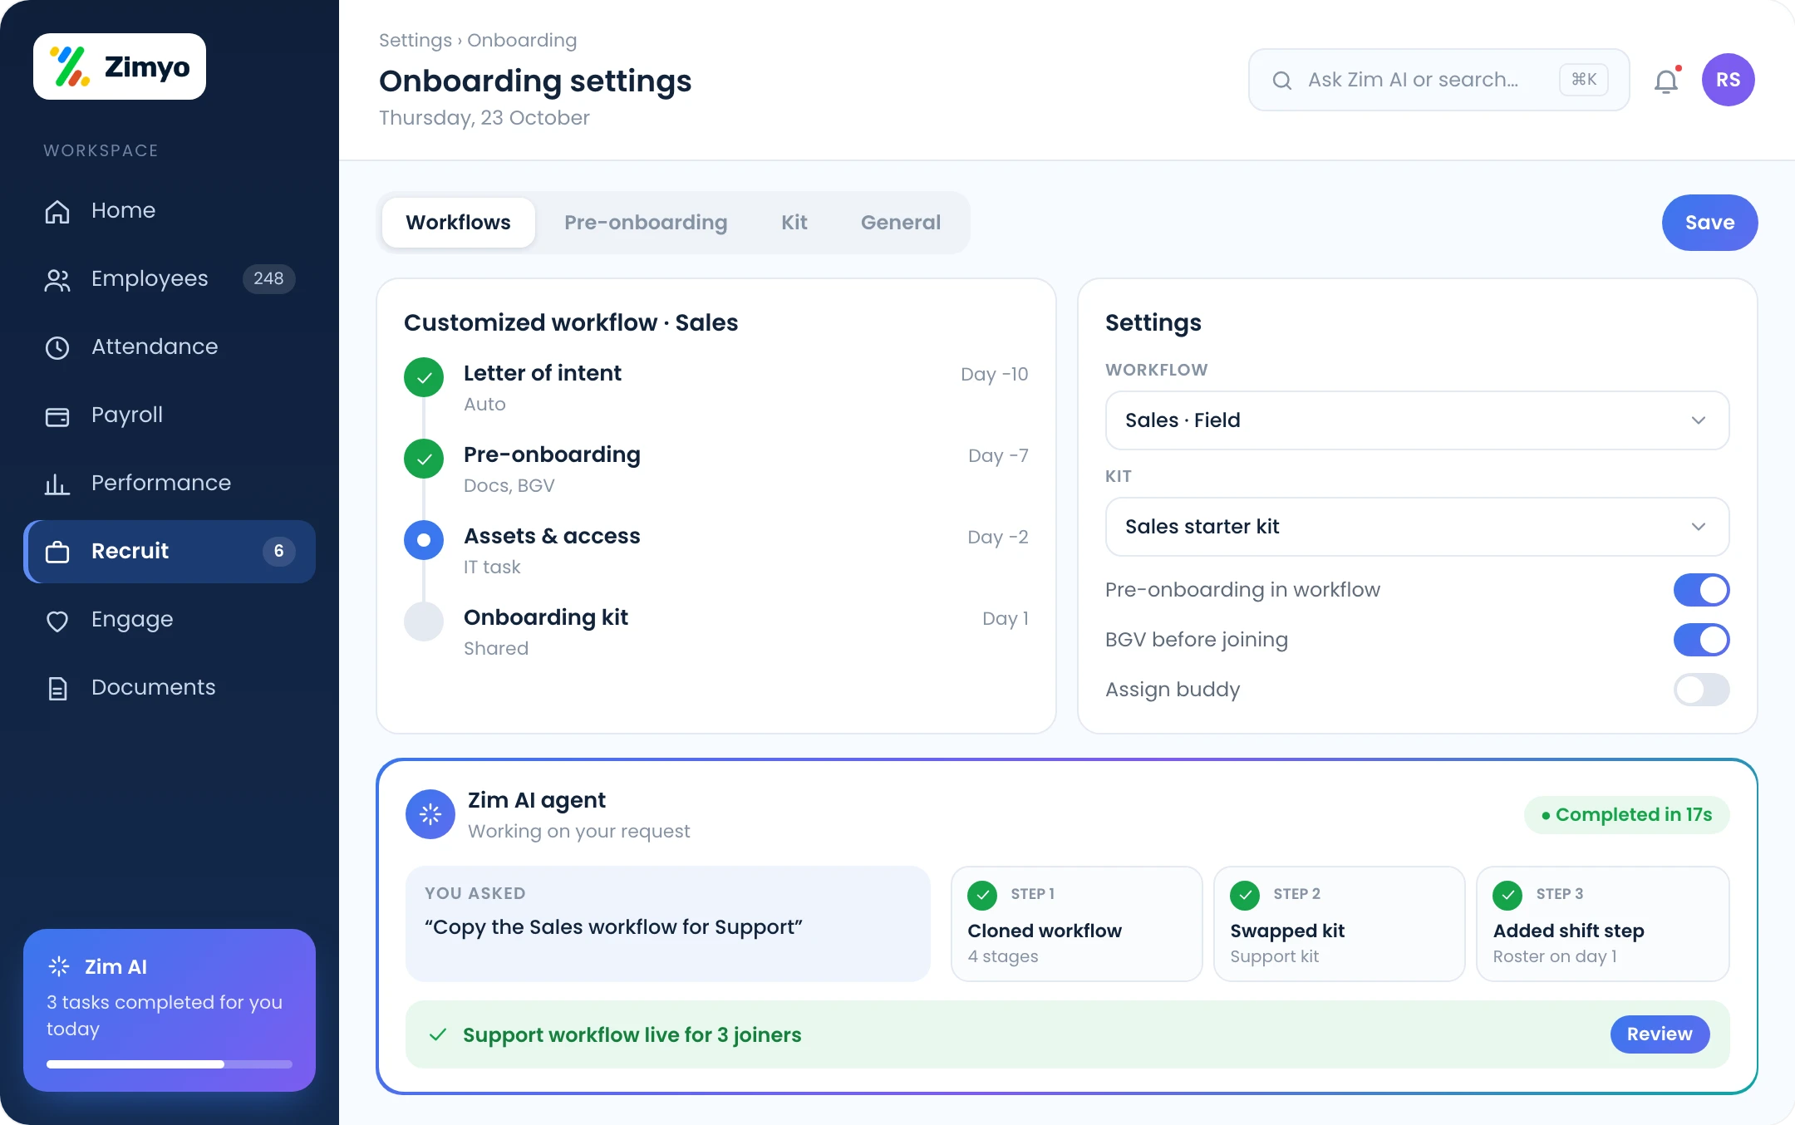Click the Review button
This screenshot has width=1795, height=1125.
click(1660, 1034)
